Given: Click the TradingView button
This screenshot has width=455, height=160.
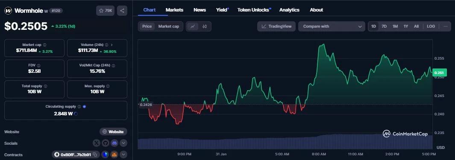Looking at the screenshot, I should click(276, 26).
